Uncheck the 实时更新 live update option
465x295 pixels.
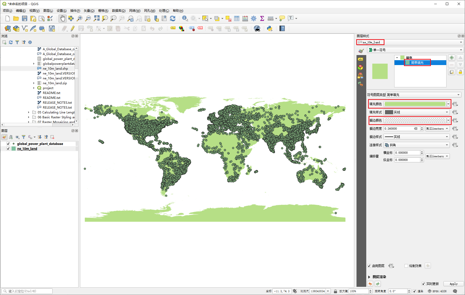tap(423, 284)
